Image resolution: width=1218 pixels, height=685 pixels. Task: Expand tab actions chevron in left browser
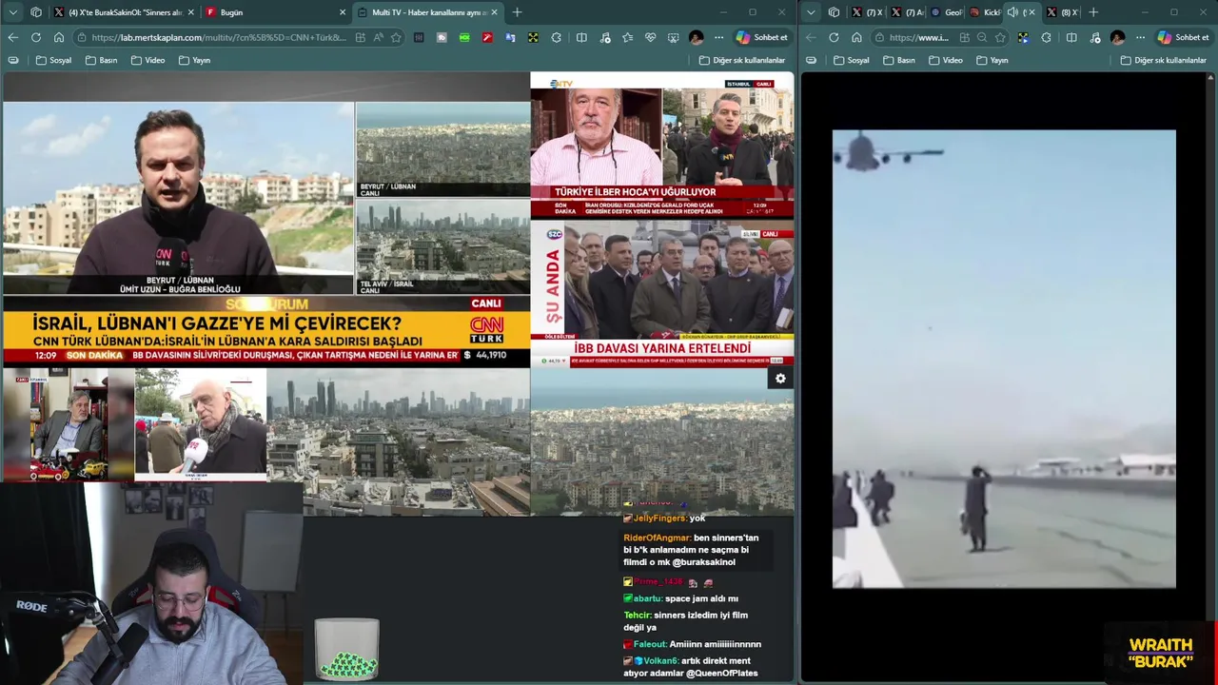point(12,12)
